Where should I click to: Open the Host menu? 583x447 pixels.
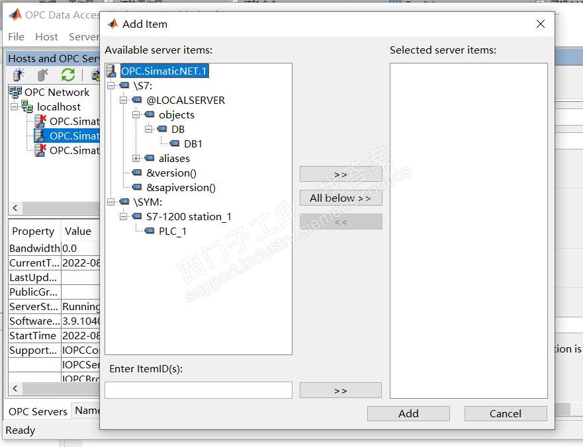(x=46, y=37)
